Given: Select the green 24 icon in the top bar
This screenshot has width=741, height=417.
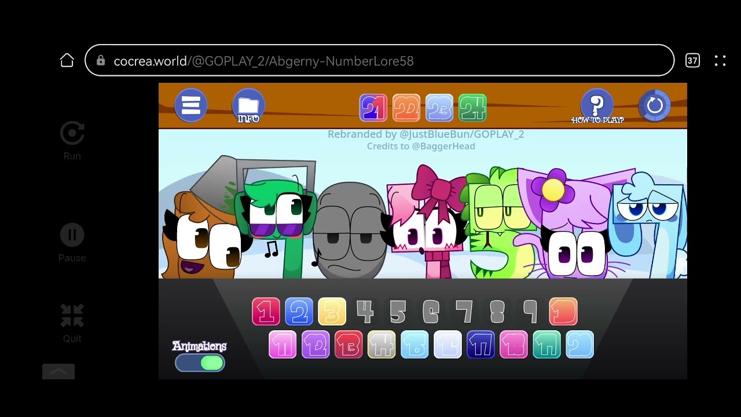Looking at the screenshot, I should [x=472, y=108].
